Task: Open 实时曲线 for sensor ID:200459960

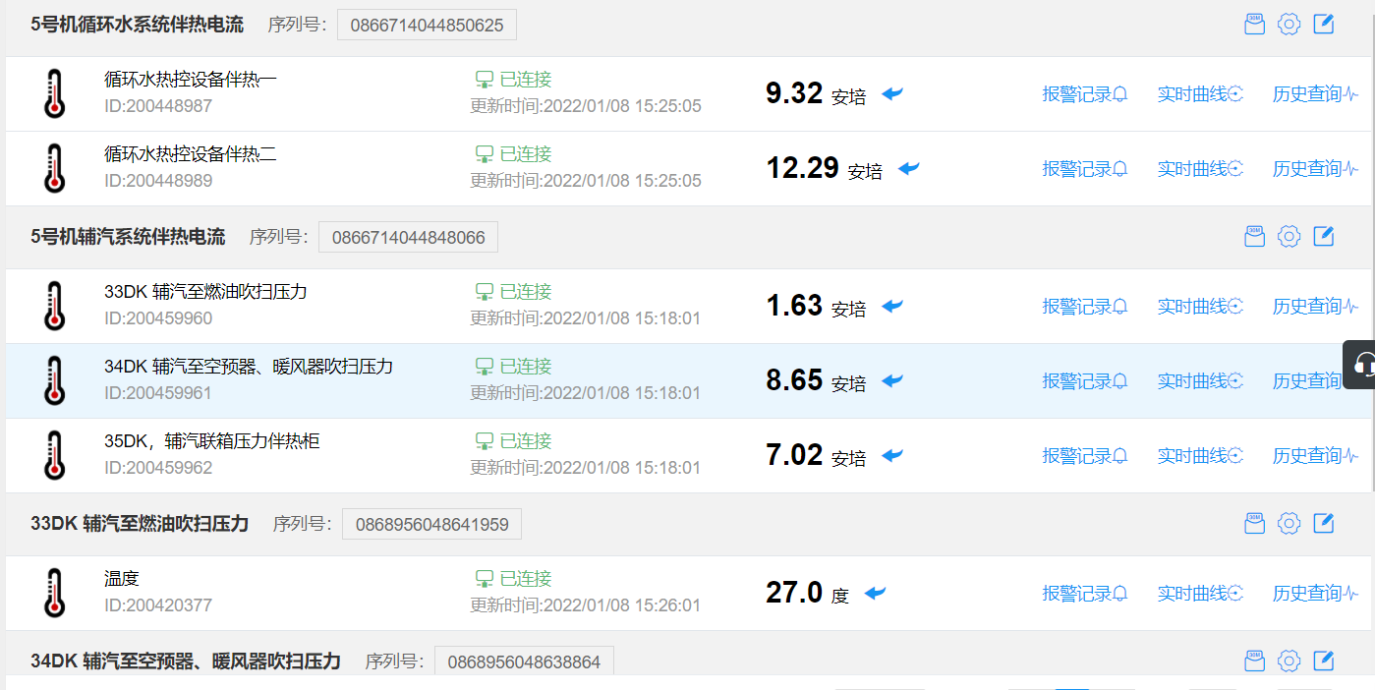Action: pos(1200,307)
